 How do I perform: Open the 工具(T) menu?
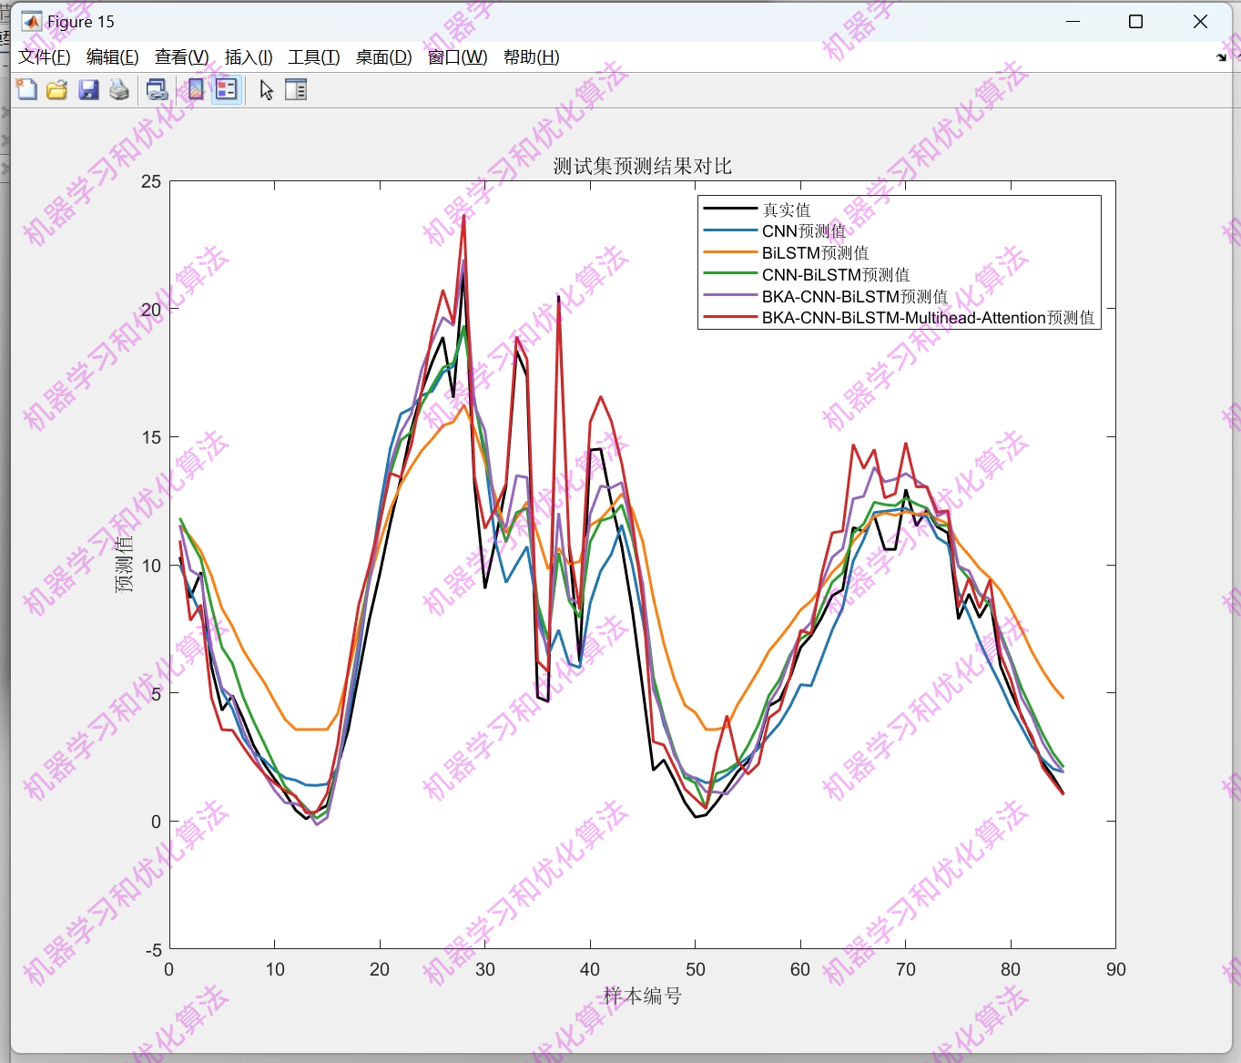coord(314,56)
